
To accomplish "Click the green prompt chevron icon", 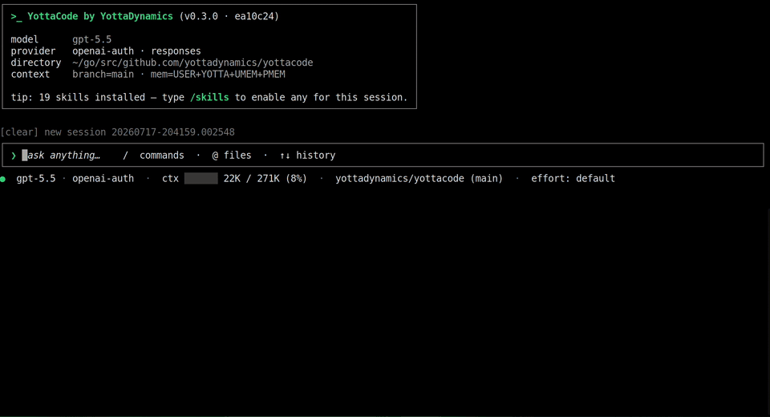I will point(14,156).
